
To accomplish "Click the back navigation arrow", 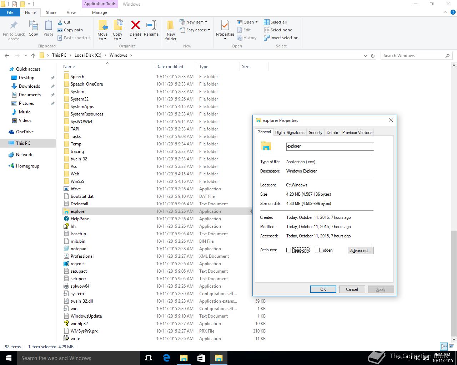I will (x=7, y=56).
